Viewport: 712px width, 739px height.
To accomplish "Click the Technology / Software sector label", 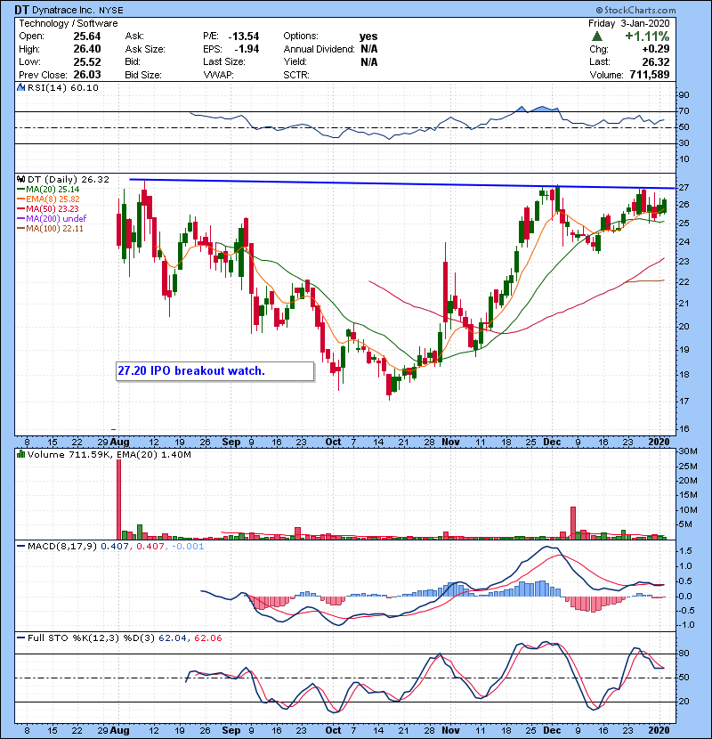I will [x=69, y=23].
